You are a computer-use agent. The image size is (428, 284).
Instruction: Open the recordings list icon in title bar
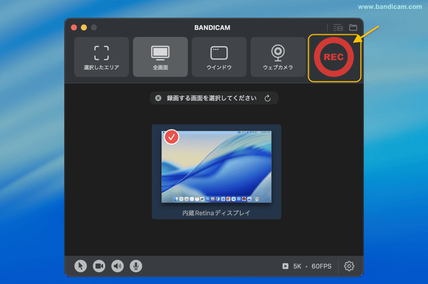338,28
